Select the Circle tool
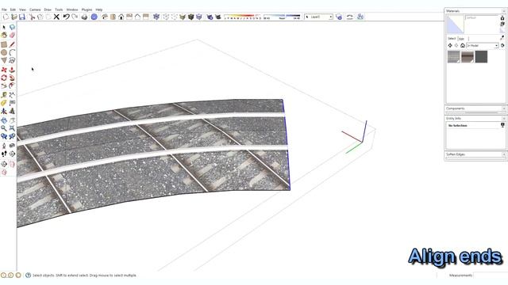Image resolution: width=508 pixels, height=285 pixels. point(4,52)
